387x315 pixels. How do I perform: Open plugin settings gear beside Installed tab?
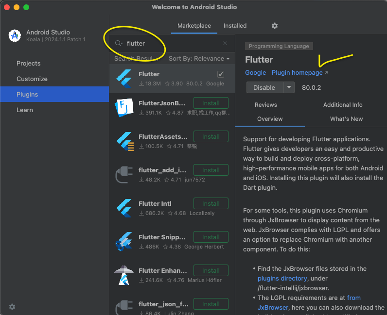[275, 26]
